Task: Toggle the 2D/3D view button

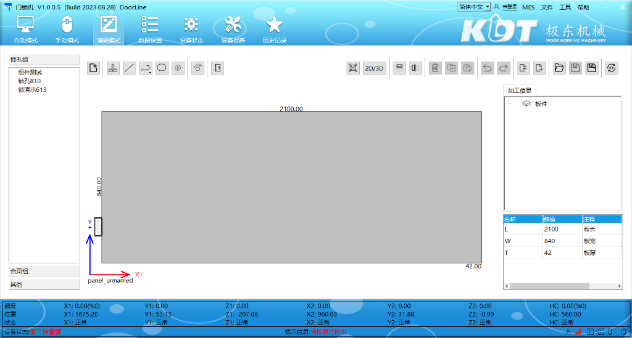Action: click(374, 68)
